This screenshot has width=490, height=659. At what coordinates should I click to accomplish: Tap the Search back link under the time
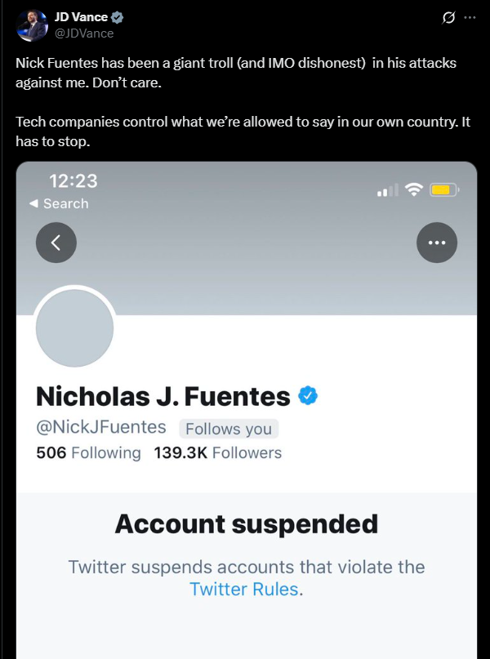coord(59,203)
